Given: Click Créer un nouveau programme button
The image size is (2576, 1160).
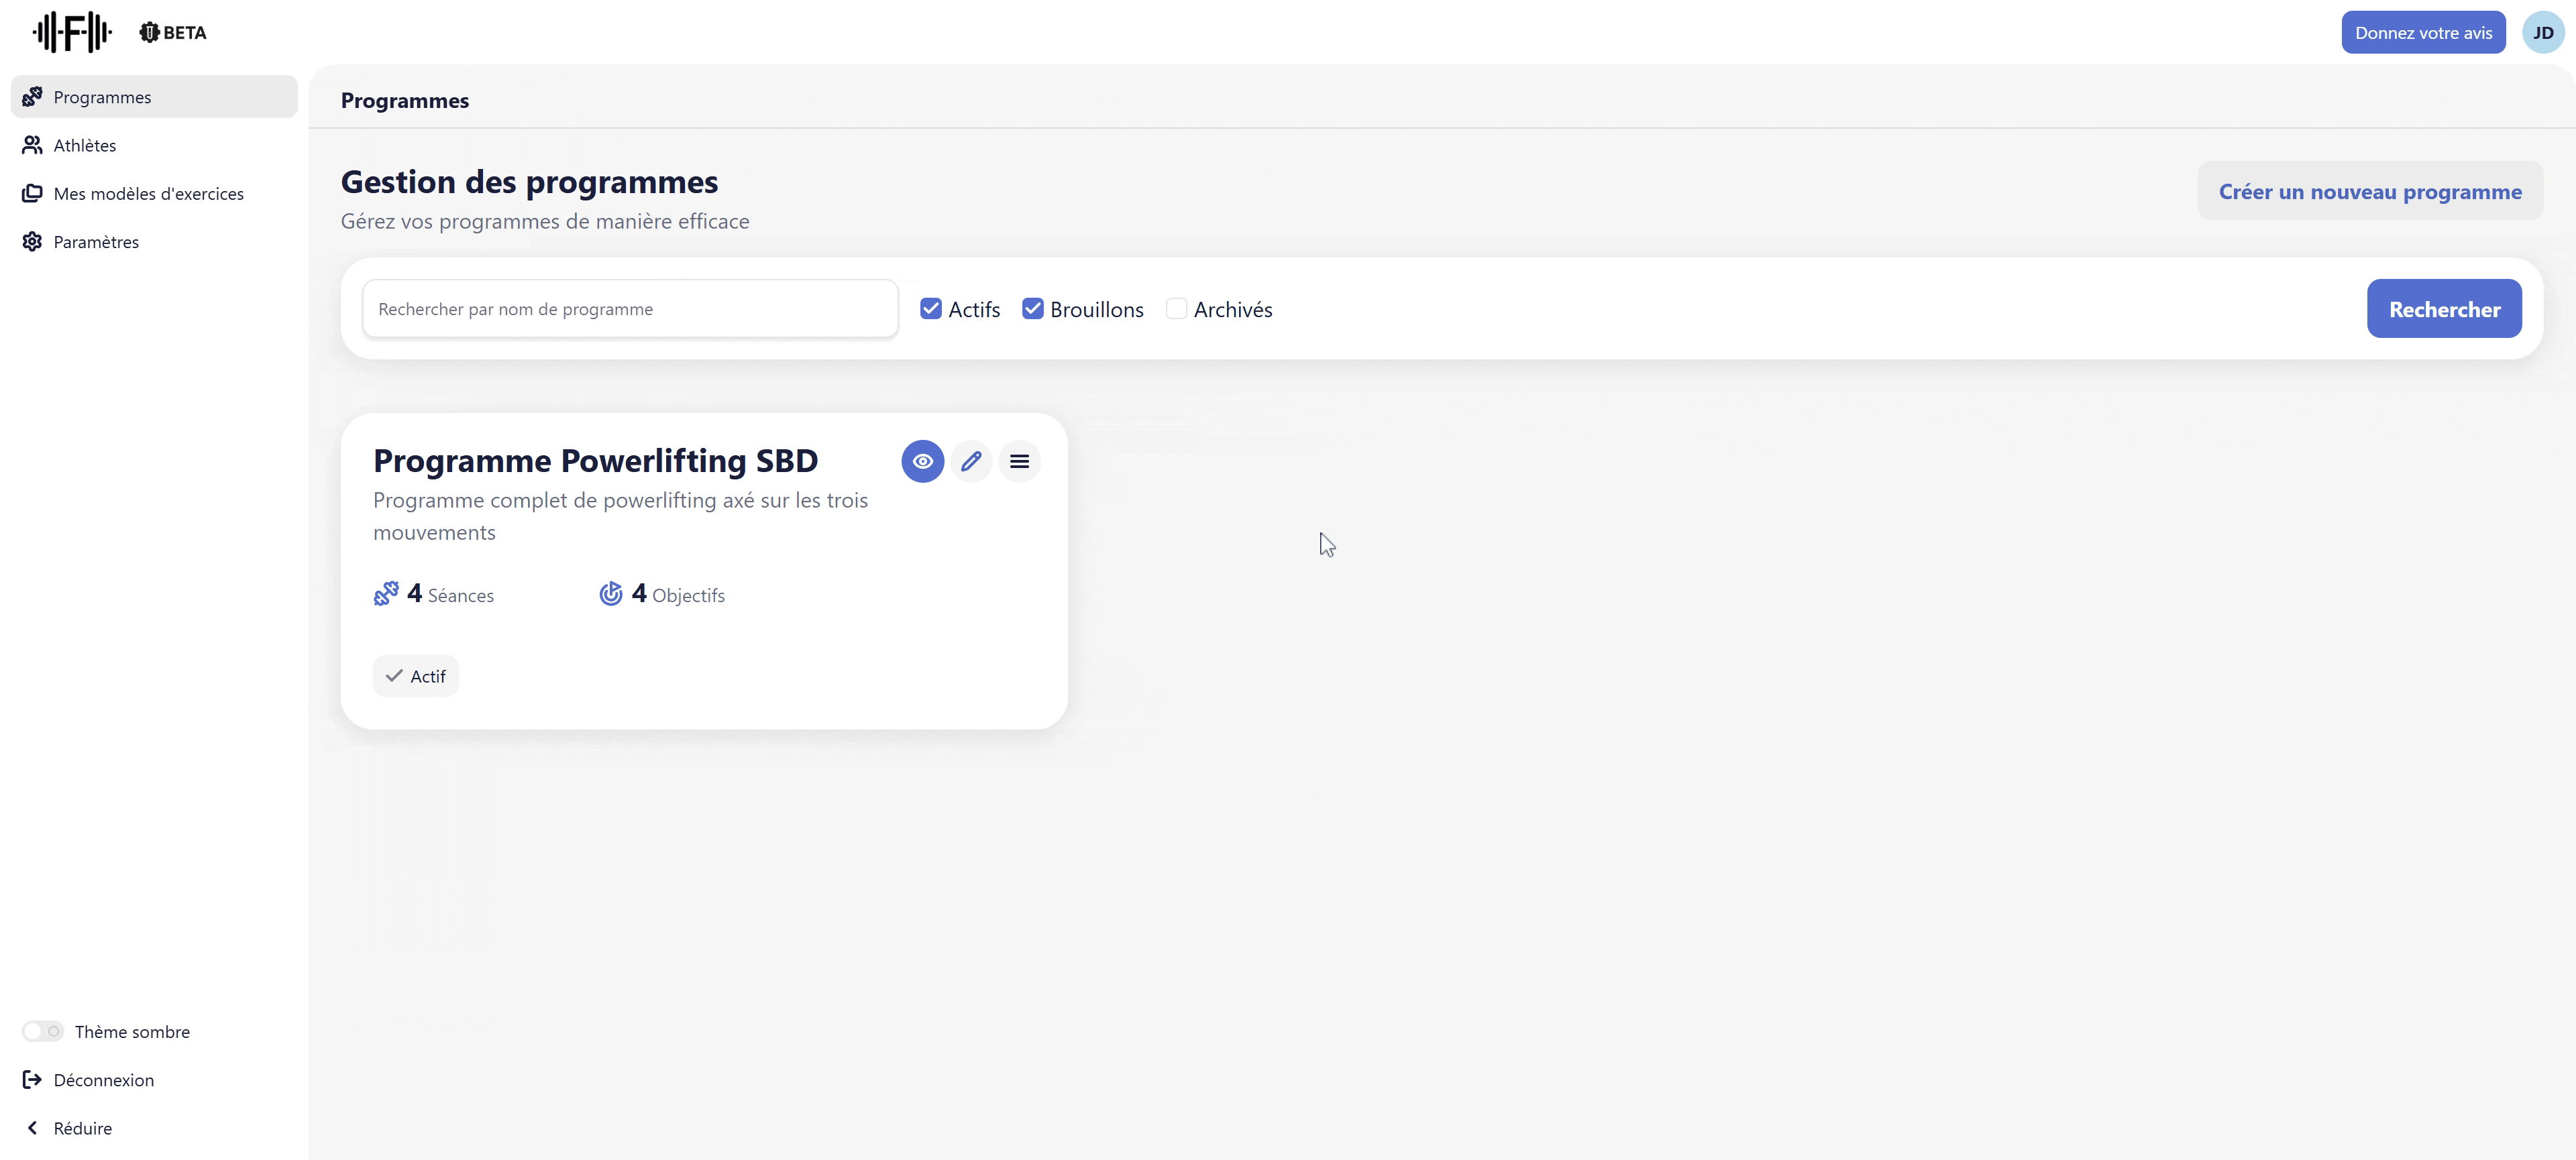Looking at the screenshot, I should coord(2369,192).
